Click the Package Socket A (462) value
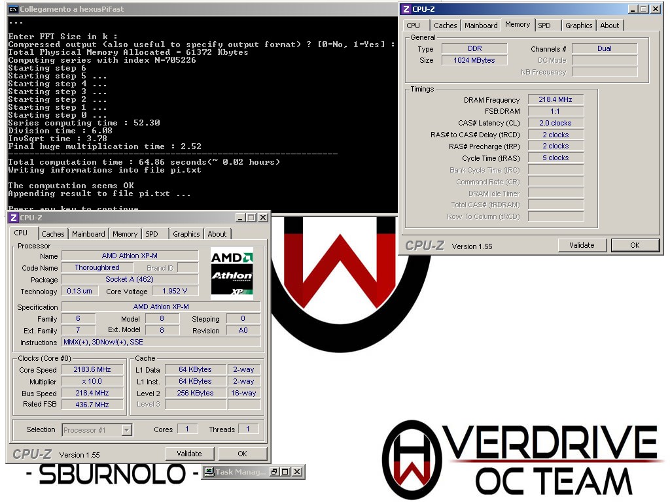This screenshot has height=502, width=670. 130,279
